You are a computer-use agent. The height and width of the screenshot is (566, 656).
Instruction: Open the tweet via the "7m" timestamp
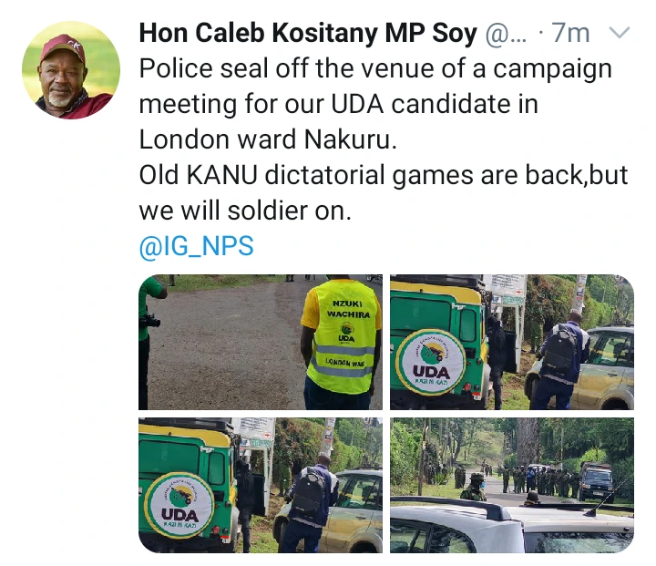pyautogui.click(x=570, y=33)
